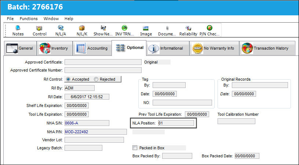This screenshot has height=165, width=299.
Task: Click the Legacy Batch field
Action: 83,148
